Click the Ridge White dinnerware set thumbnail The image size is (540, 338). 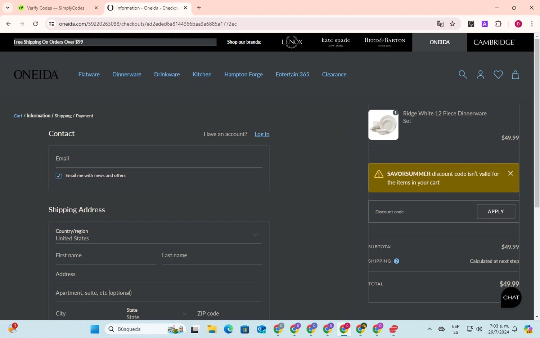(x=383, y=125)
